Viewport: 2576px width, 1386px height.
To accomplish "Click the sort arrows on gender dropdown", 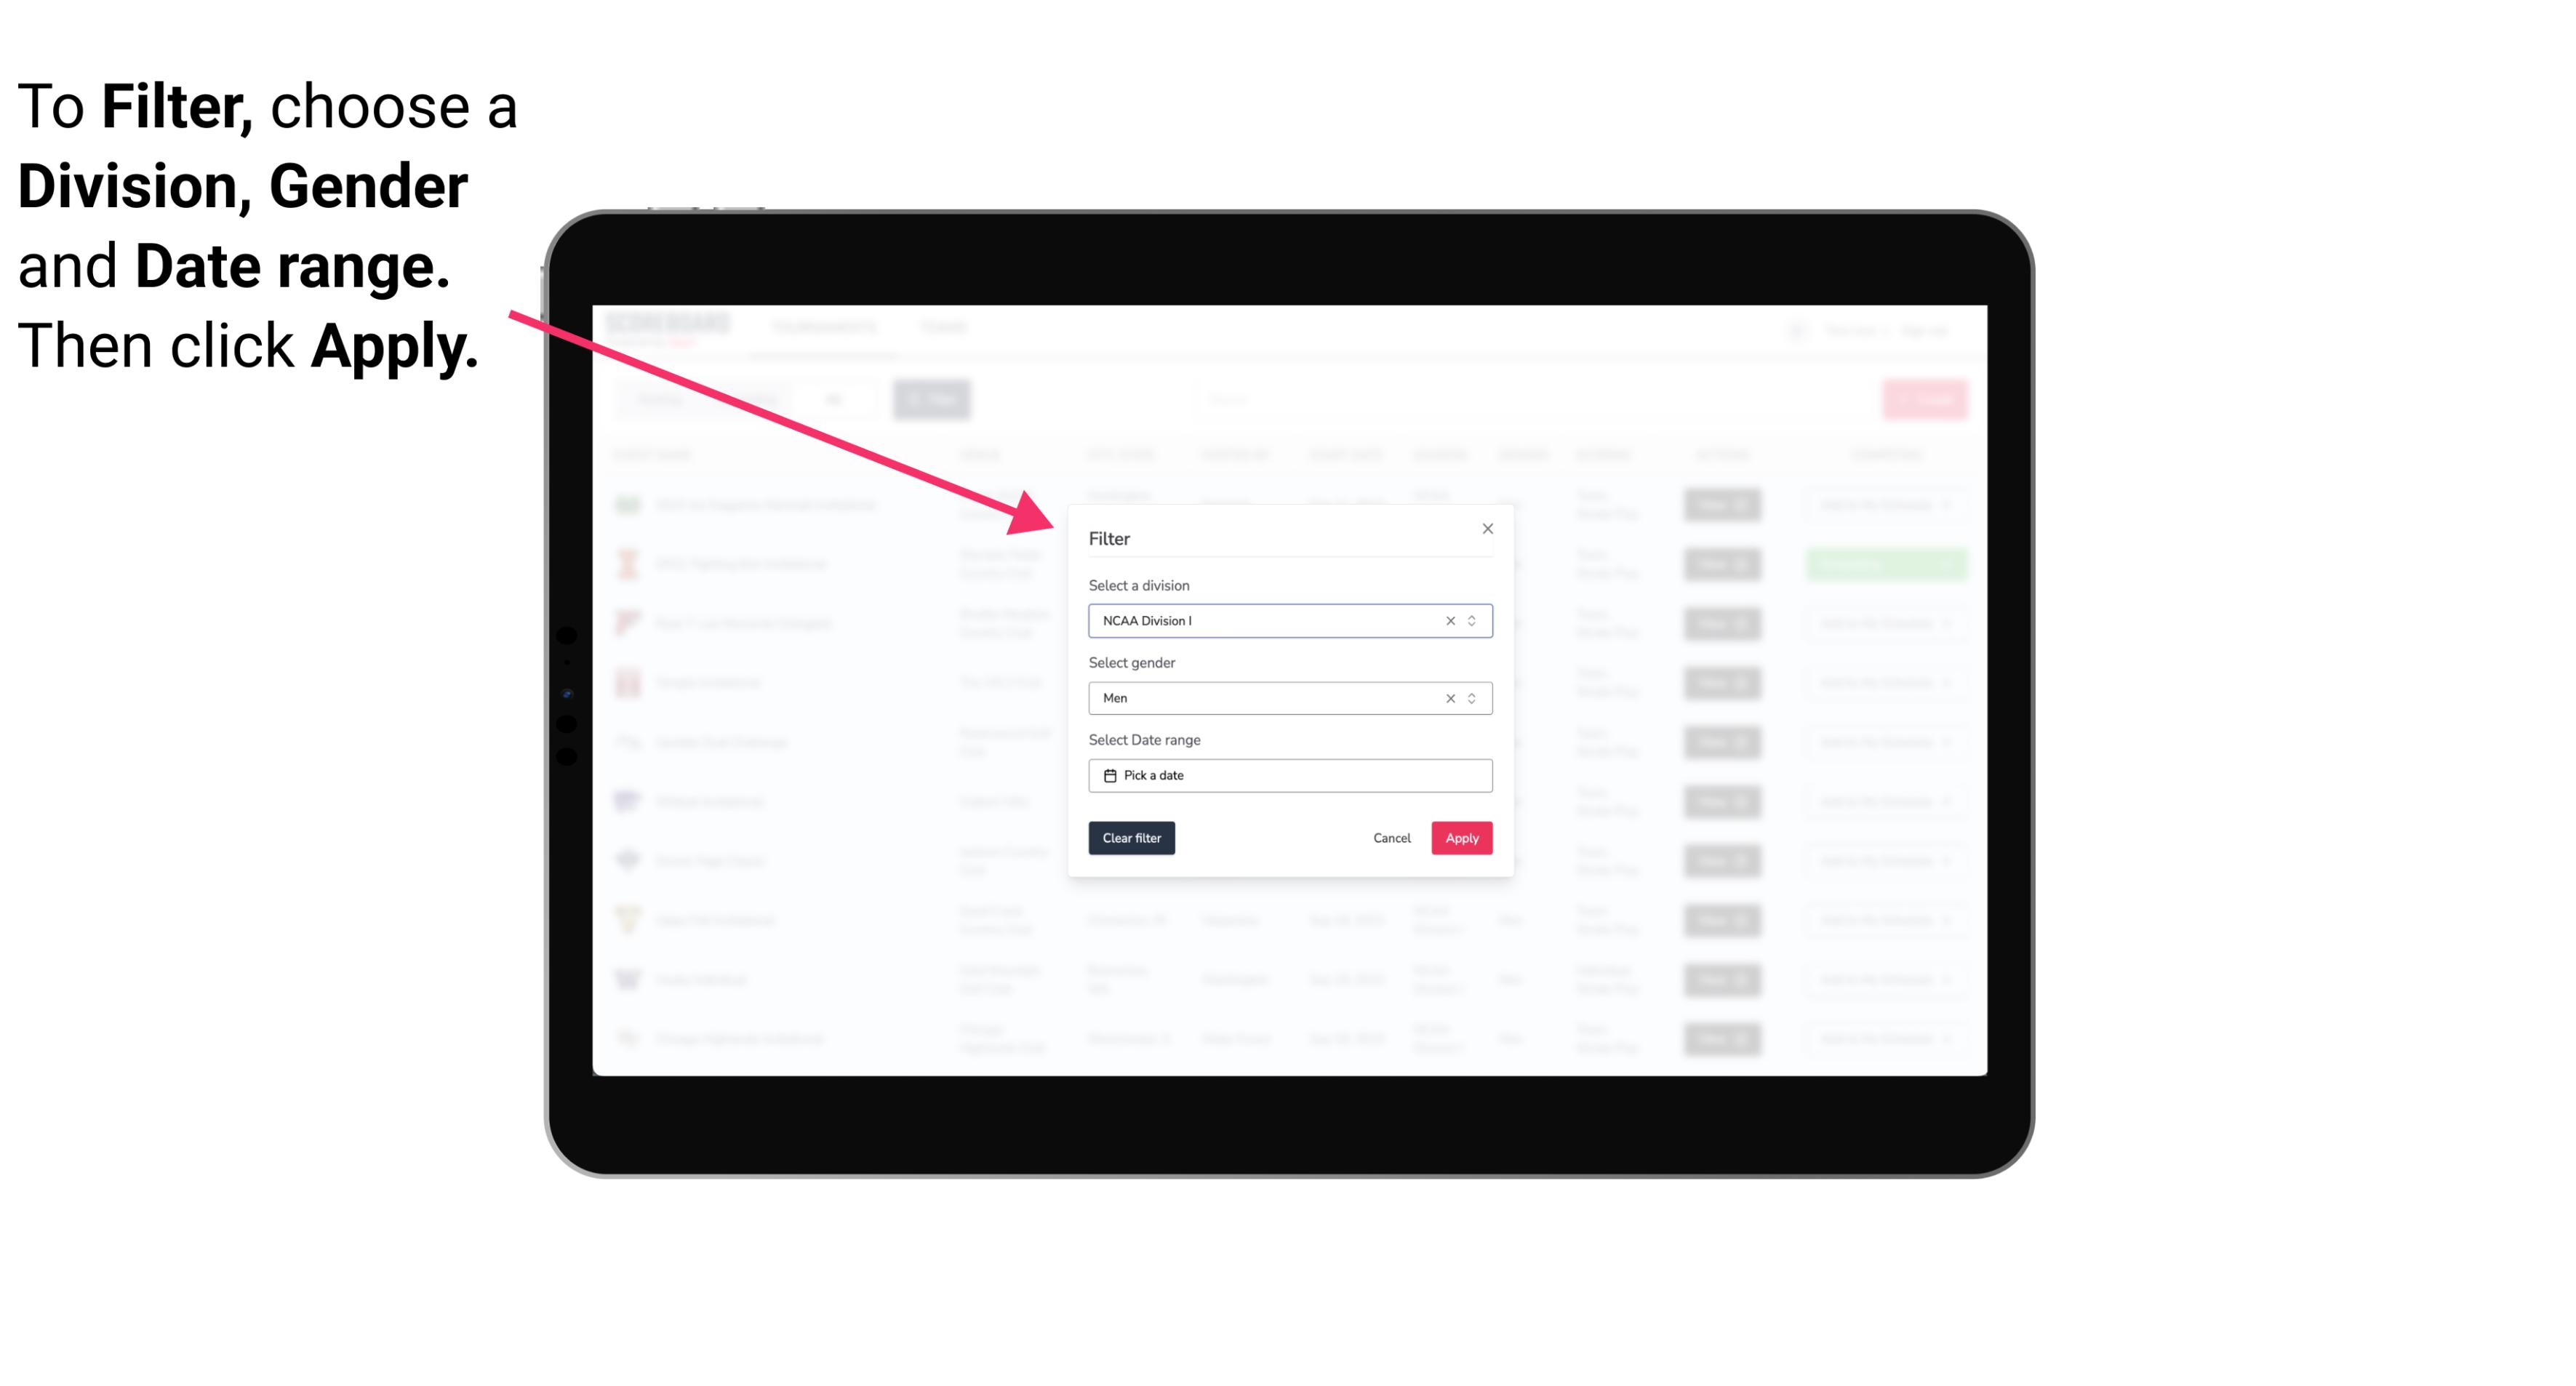I will (x=1471, y=698).
